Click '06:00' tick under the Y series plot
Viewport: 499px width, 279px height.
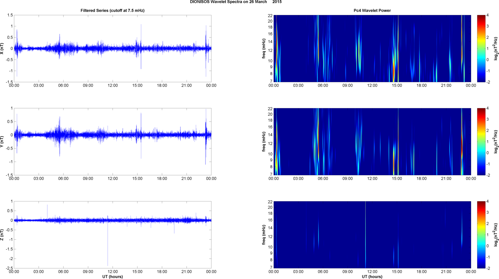click(x=63, y=179)
